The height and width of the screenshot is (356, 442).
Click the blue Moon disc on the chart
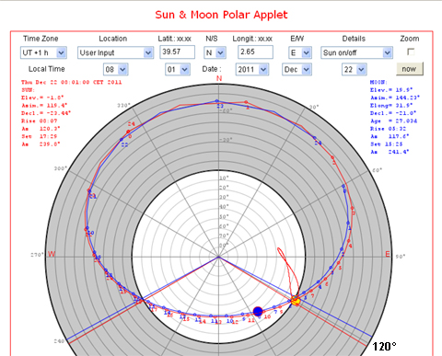click(x=258, y=312)
